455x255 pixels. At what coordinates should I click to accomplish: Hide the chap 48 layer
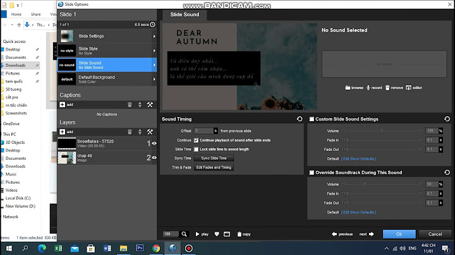coord(154,158)
